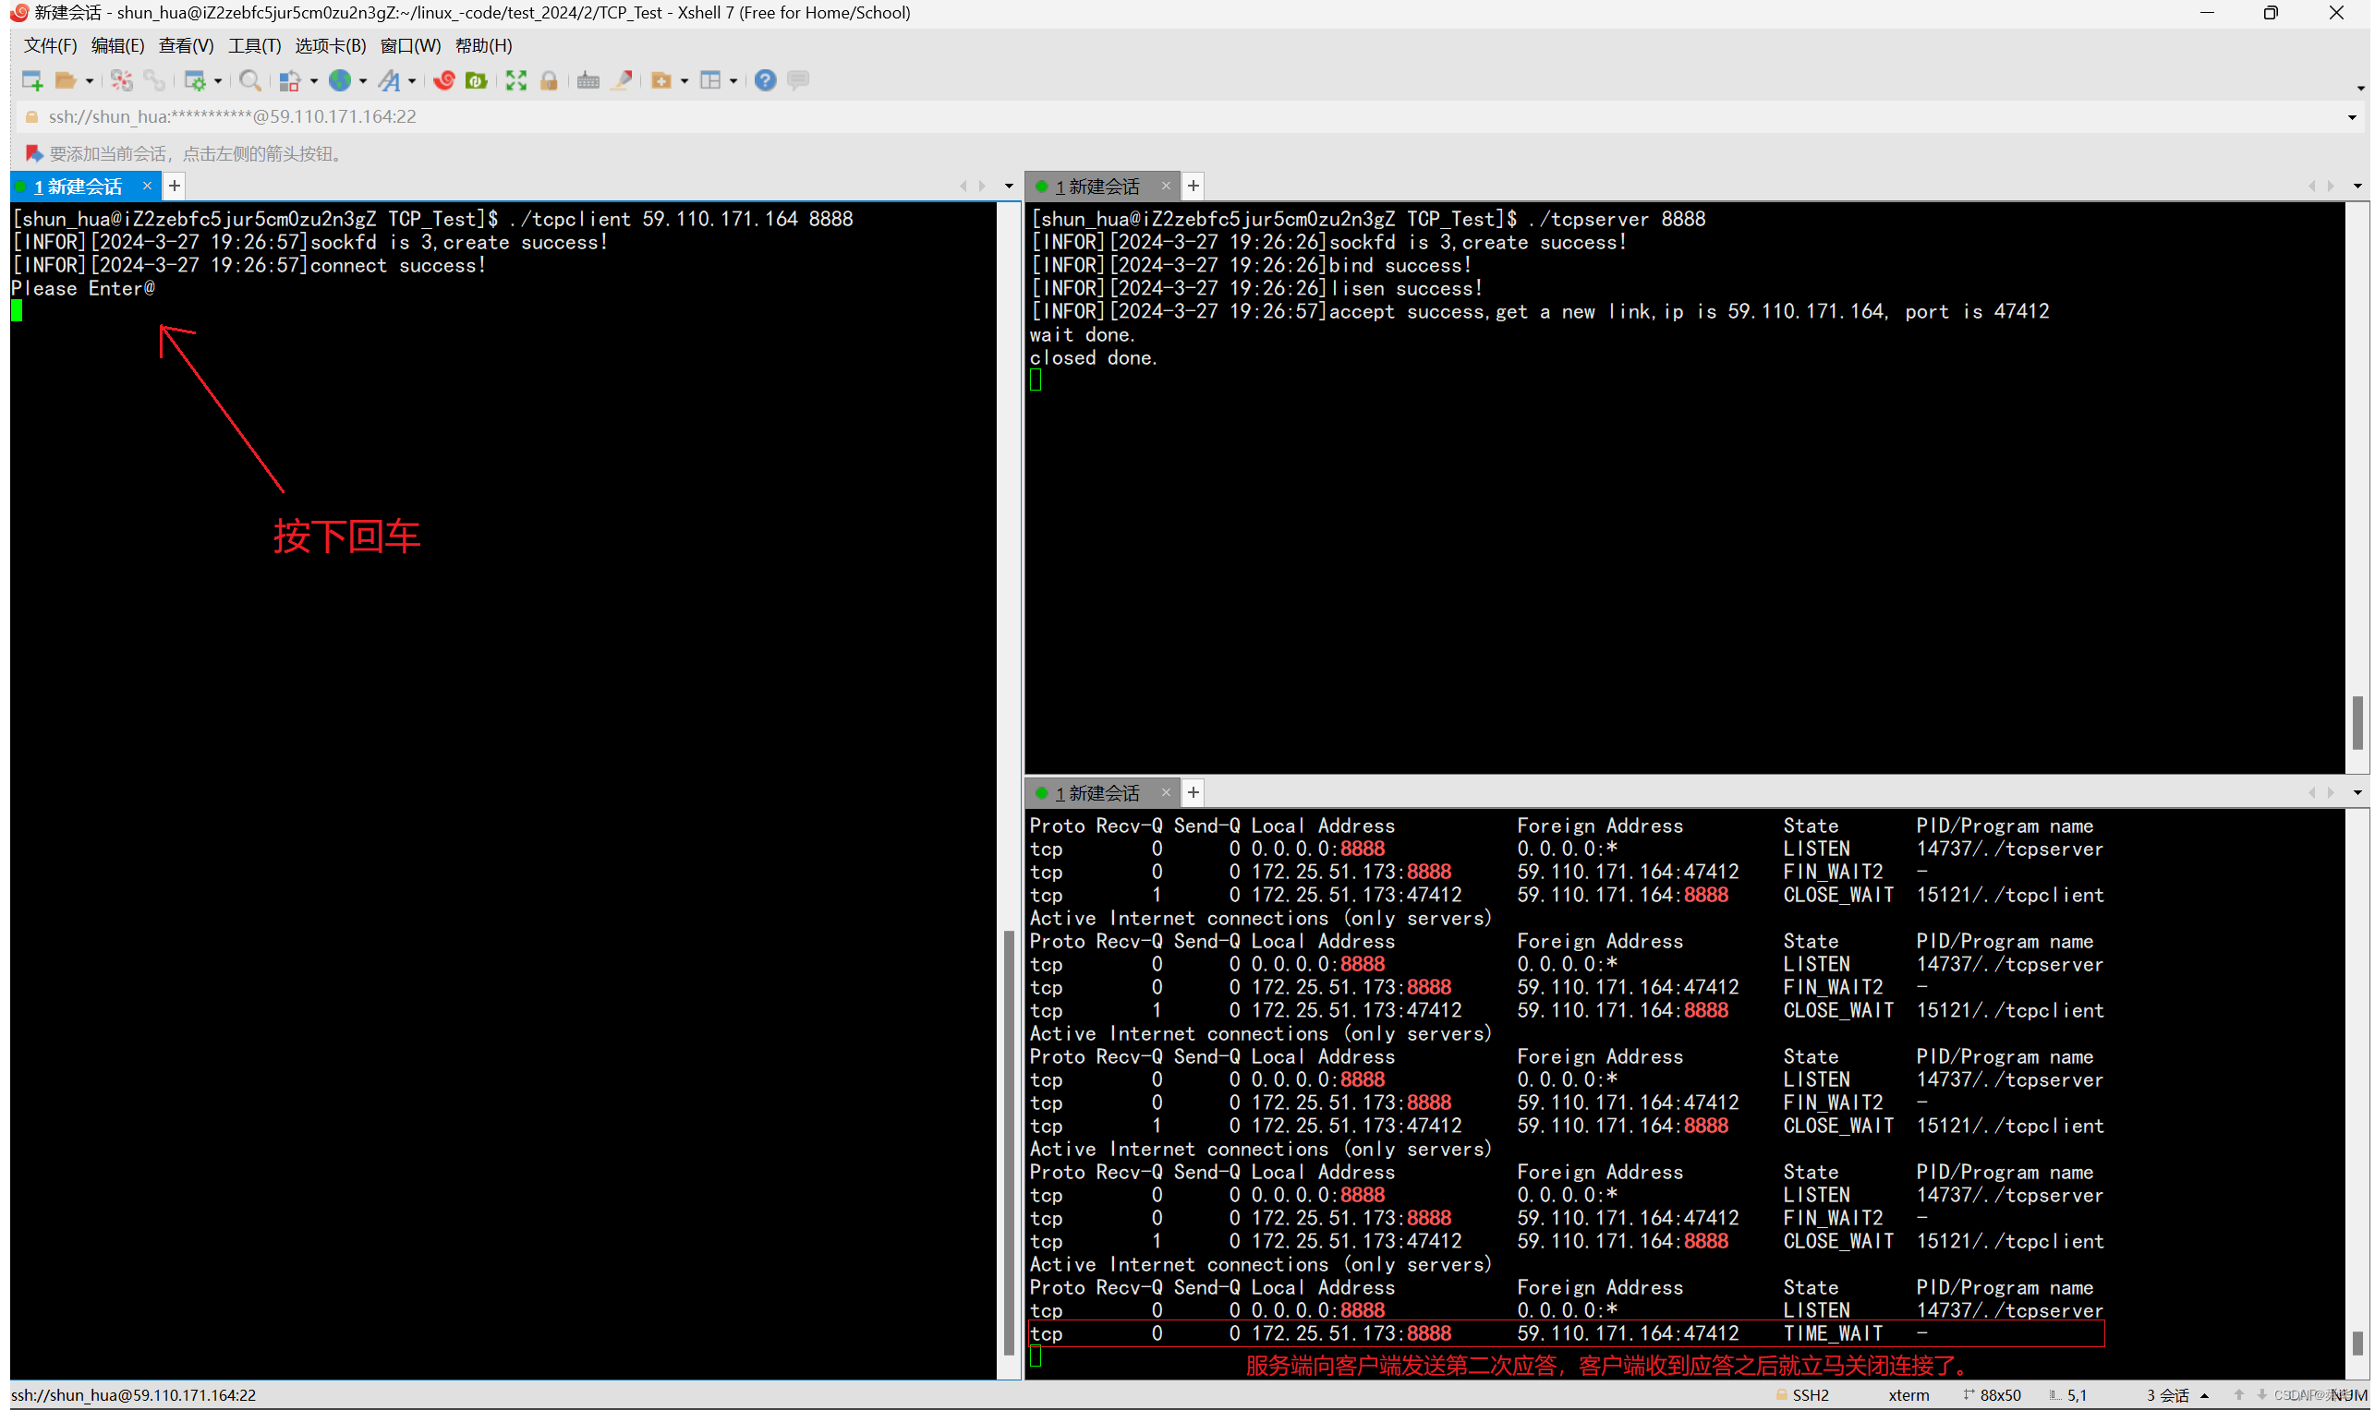This screenshot has width=2375, height=1410.
Task: Click the green Xftp folder icon
Action: [x=476, y=80]
